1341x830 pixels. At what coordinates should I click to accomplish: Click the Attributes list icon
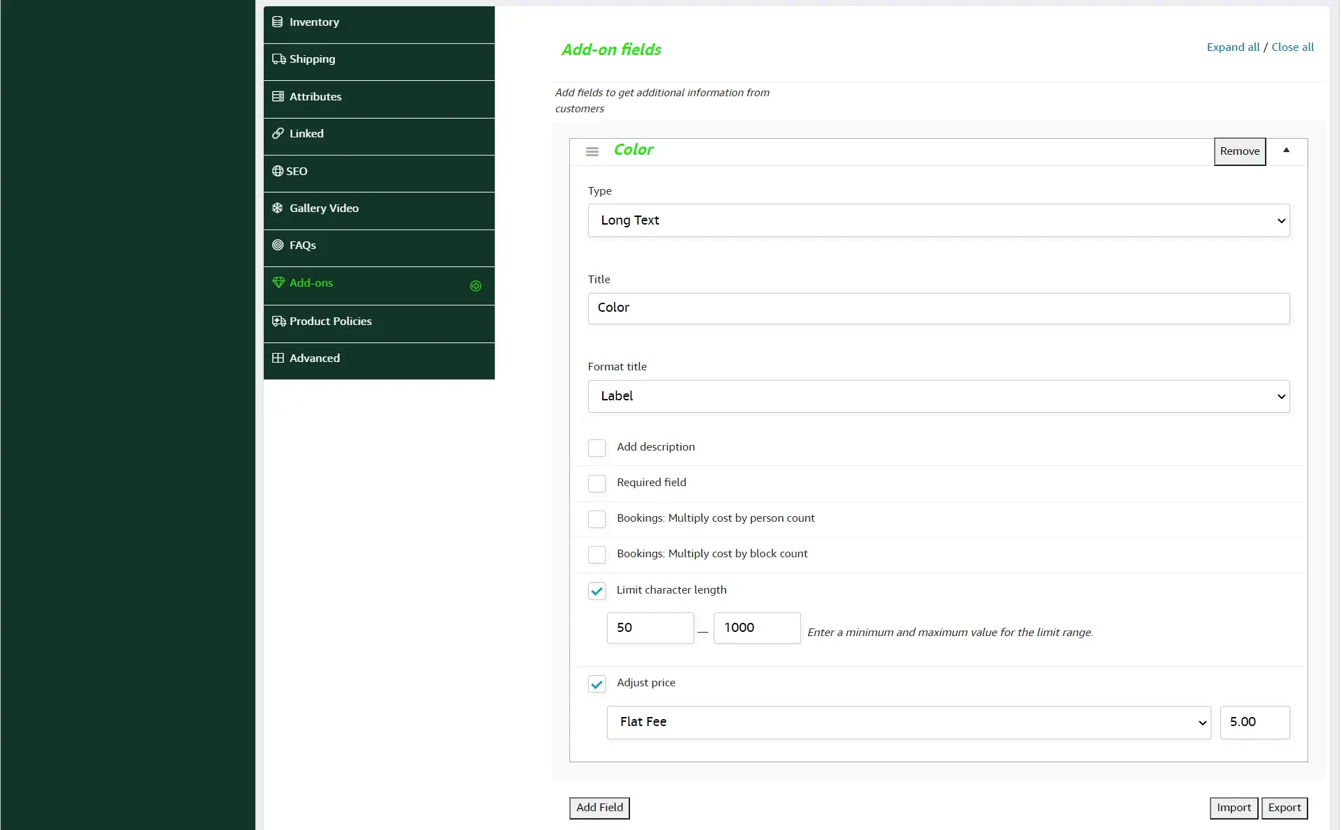(x=278, y=96)
